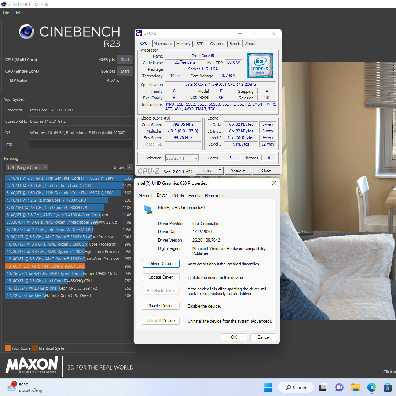Screen dimensions: 396x396
Task: Expand the Details dropdown in Ranking
Action: point(130,168)
